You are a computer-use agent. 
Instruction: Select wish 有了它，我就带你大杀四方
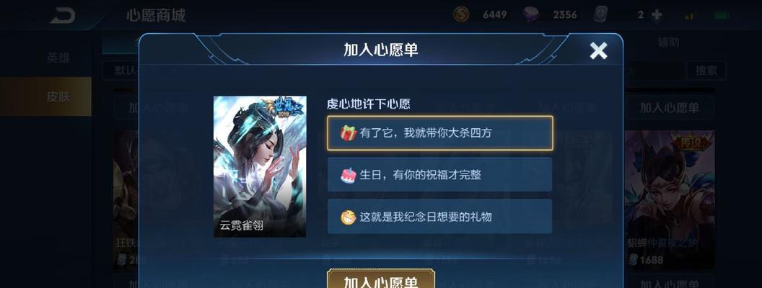tap(439, 133)
